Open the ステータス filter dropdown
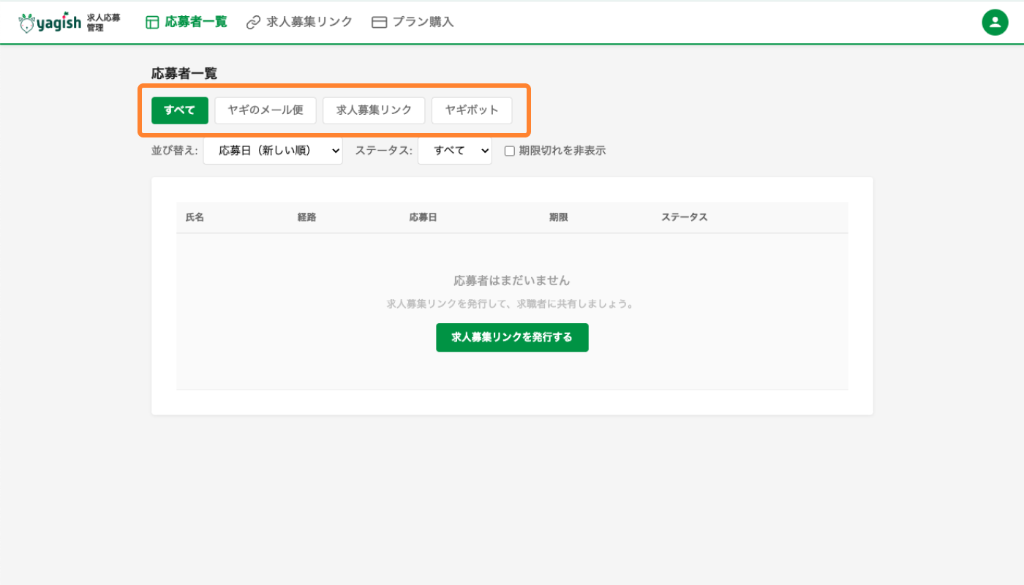Image resolution: width=1024 pixels, height=585 pixels. click(x=455, y=151)
